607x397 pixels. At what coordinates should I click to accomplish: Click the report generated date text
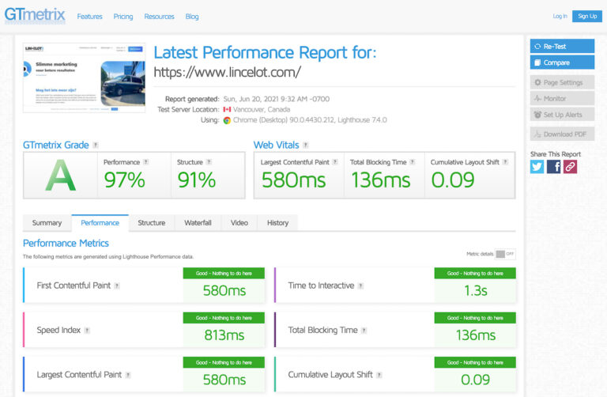pos(277,99)
